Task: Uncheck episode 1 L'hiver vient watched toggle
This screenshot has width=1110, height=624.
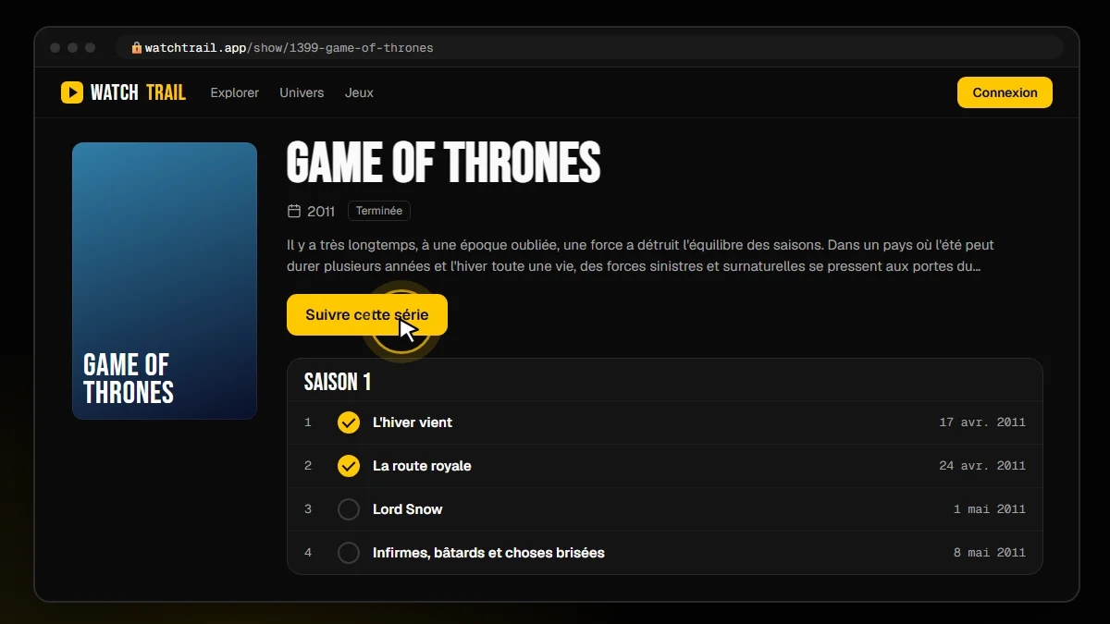Action: tap(349, 422)
